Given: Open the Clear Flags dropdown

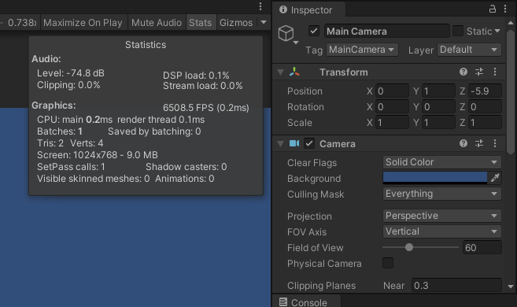Looking at the screenshot, I should (x=441, y=162).
